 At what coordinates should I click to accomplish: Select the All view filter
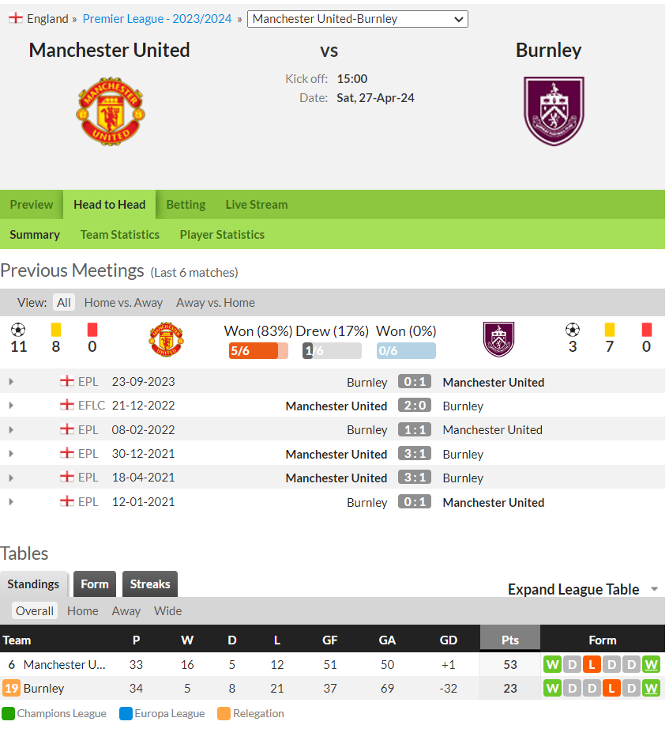pos(64,303)
